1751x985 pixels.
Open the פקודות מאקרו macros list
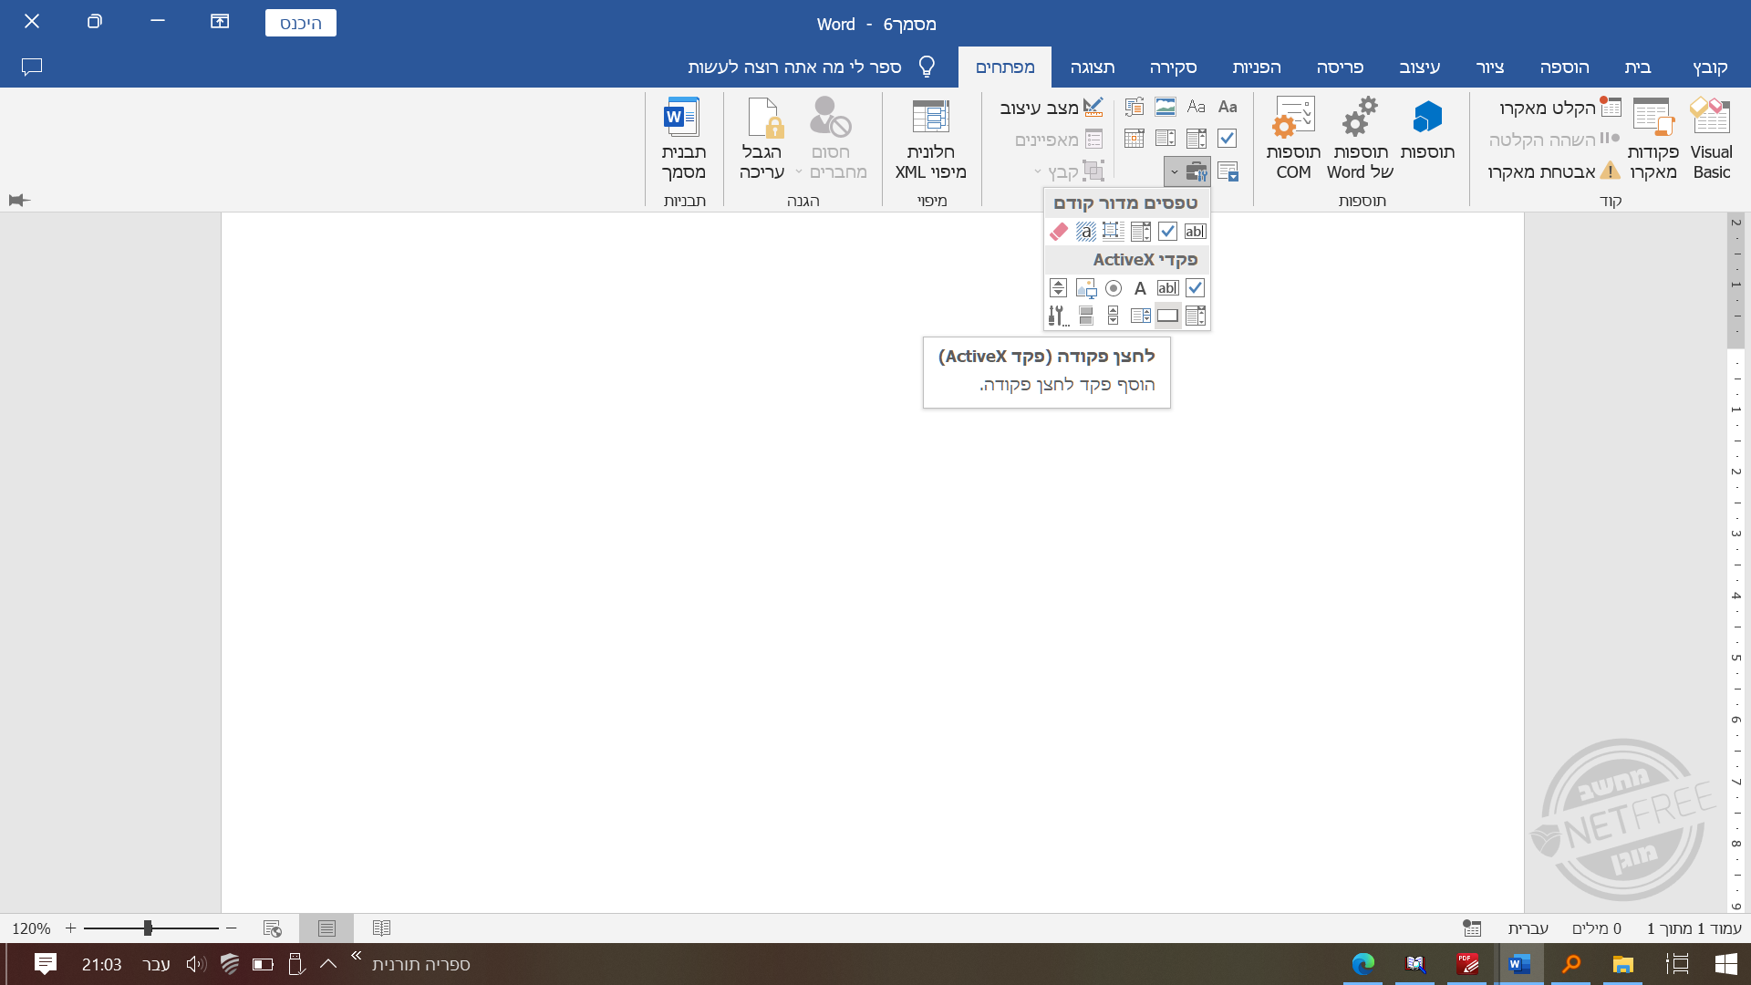1653,139
